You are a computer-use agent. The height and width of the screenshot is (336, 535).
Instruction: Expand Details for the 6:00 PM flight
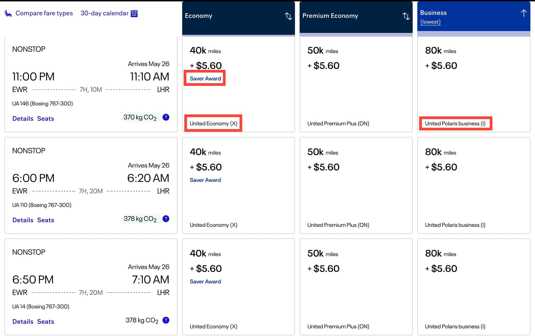pyautogui.click(x=23, y=220)
